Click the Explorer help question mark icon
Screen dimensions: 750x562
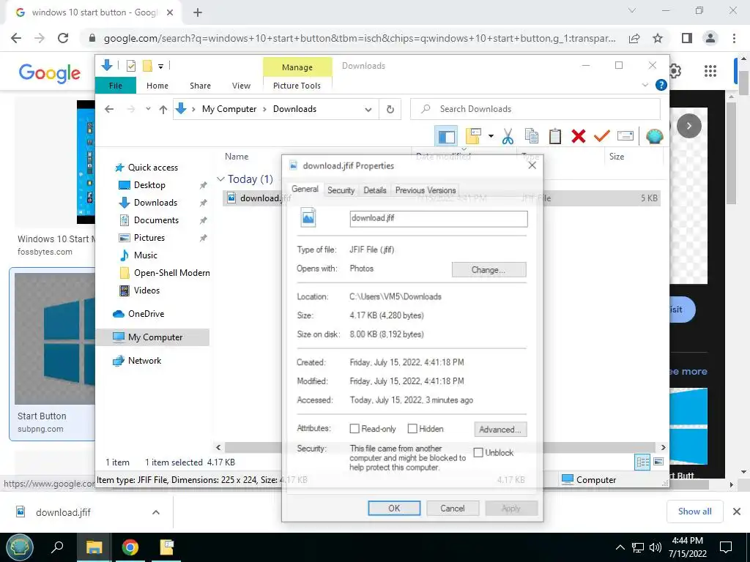(661, 85)
